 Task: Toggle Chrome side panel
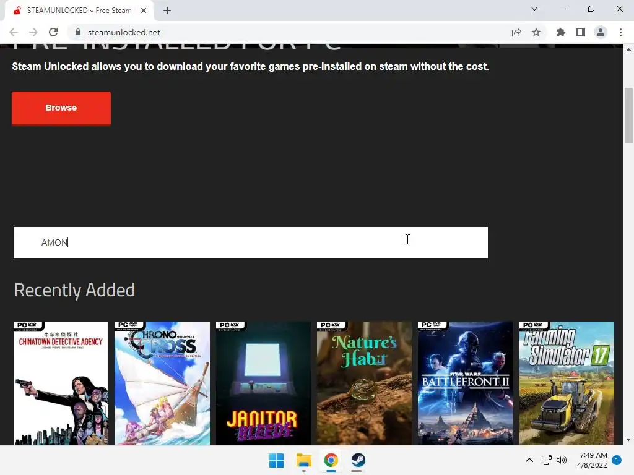click(x=581, y=32)
